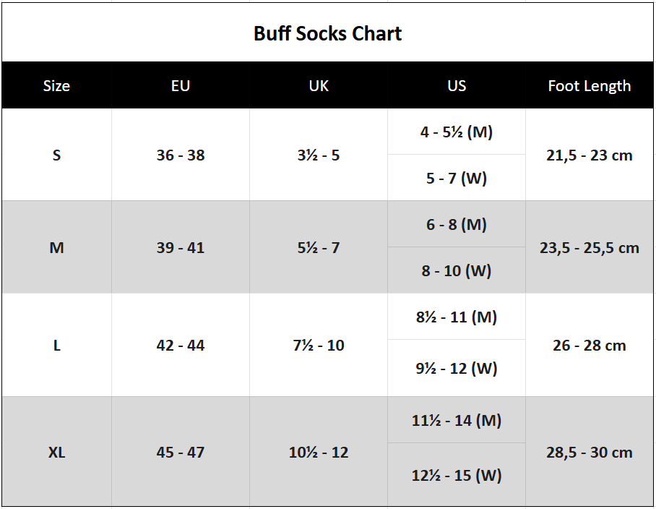The height and width of the screenshot is (509, 656).
Task: Select the 26 - 28 cm foot length
Action: [590, 346]
